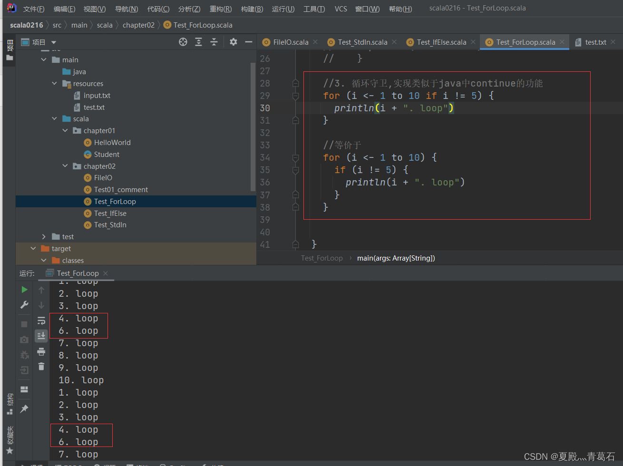The image size is (623, 466).
Task: Click the locate file target icon
Action: pos(183,42)
